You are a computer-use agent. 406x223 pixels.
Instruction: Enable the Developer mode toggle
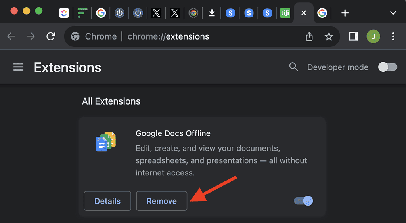[x=387, y=67]
